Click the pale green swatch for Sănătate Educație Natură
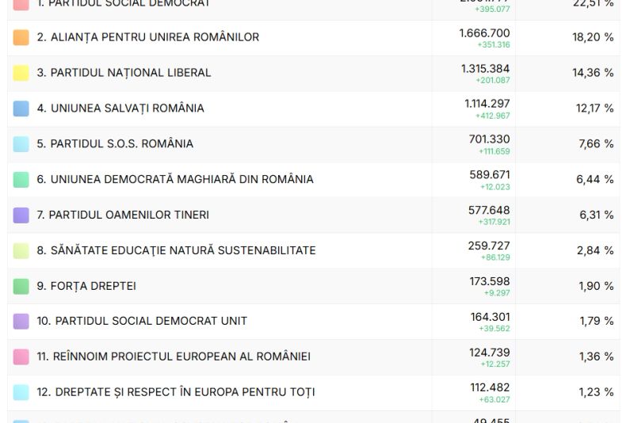Screen dimensions: 634x423 pyautogui.click(x=21, y=250)
